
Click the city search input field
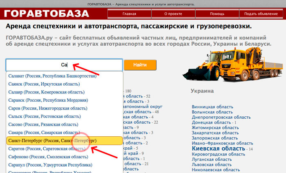tap(64, 65)
